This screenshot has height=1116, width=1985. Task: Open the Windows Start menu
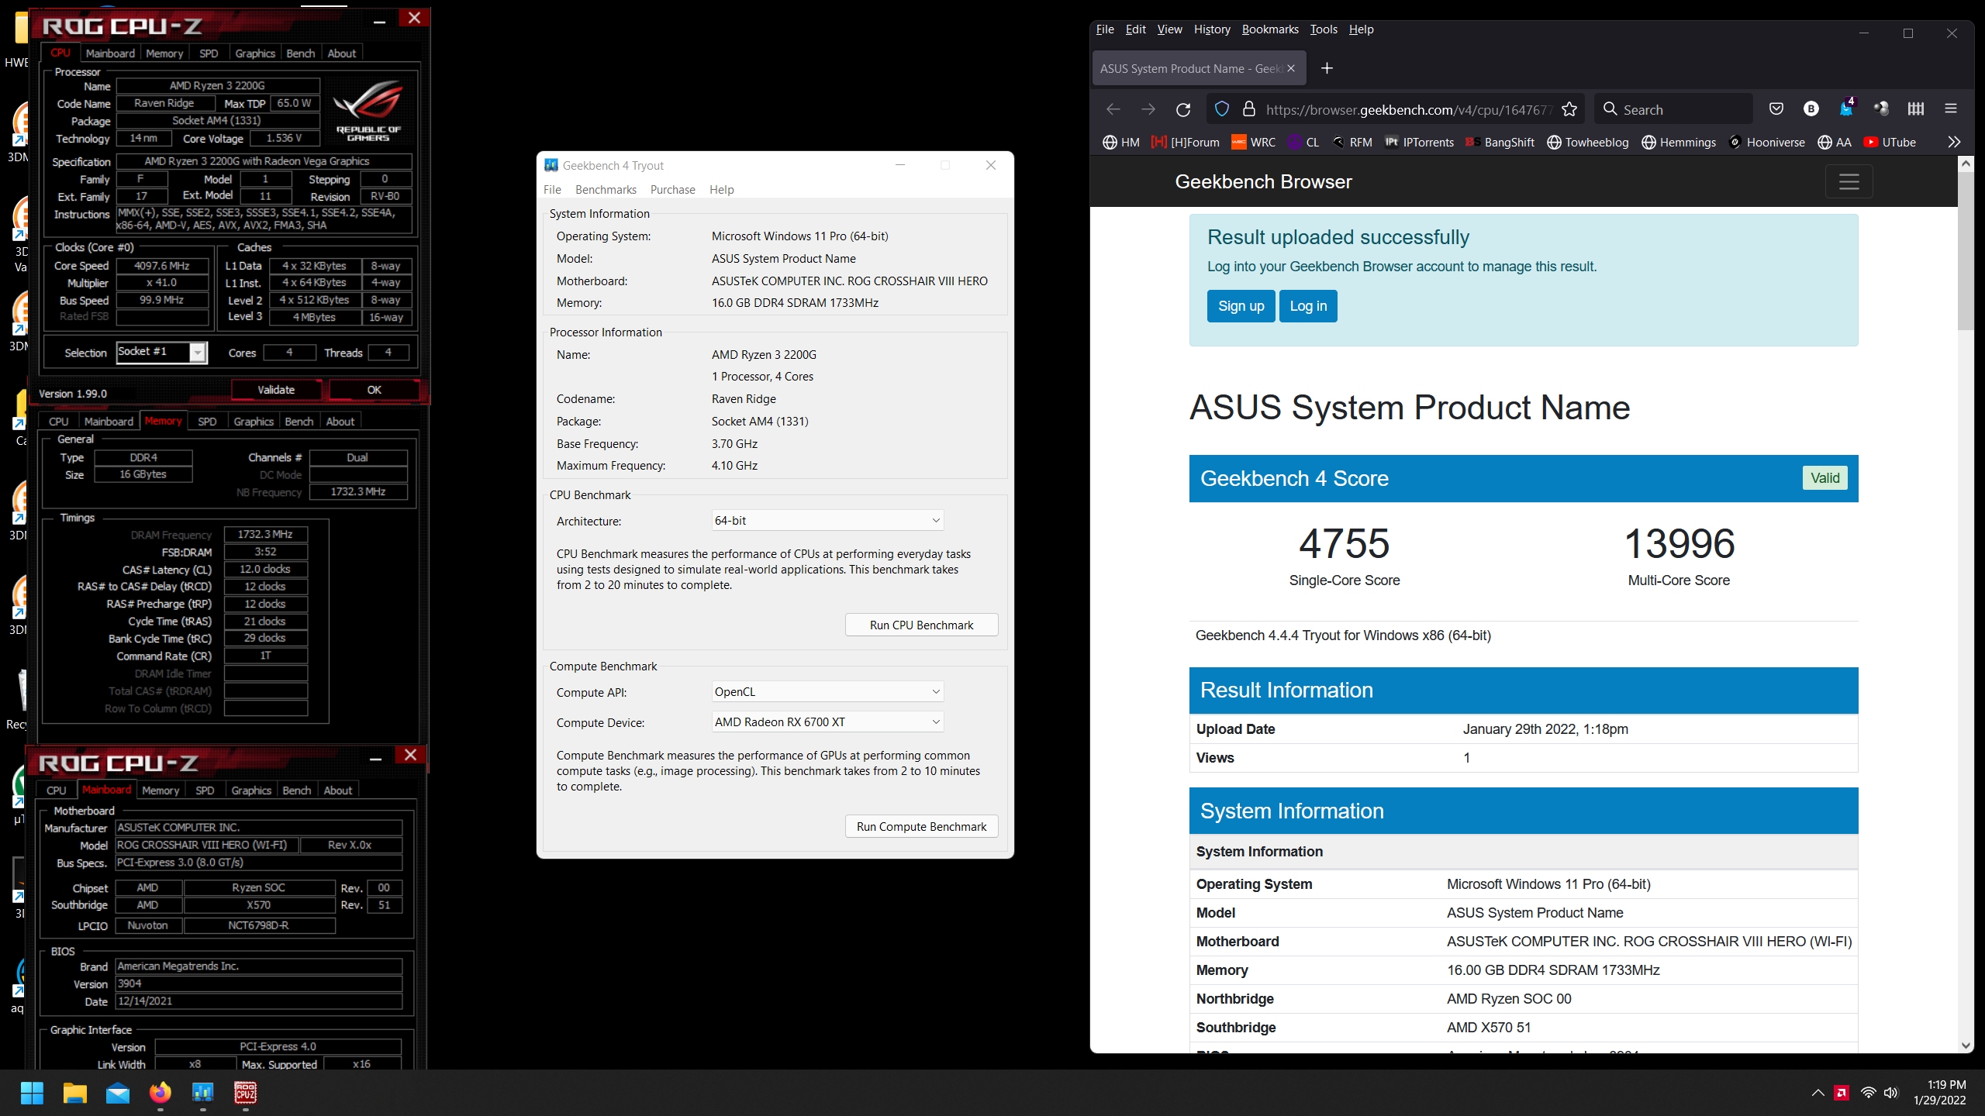tap(32, 1094)
